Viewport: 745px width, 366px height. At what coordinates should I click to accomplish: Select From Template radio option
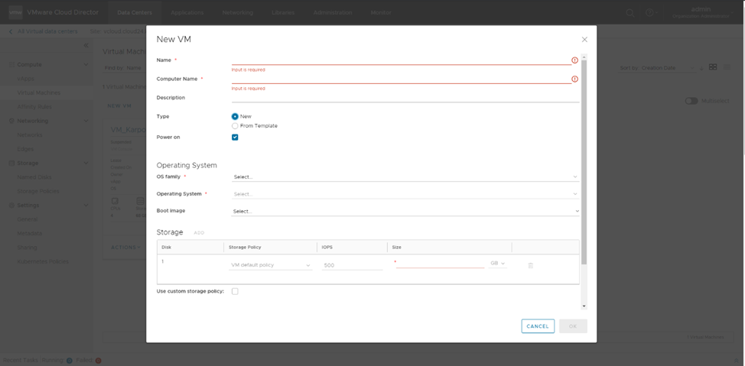tap(235, 125)
